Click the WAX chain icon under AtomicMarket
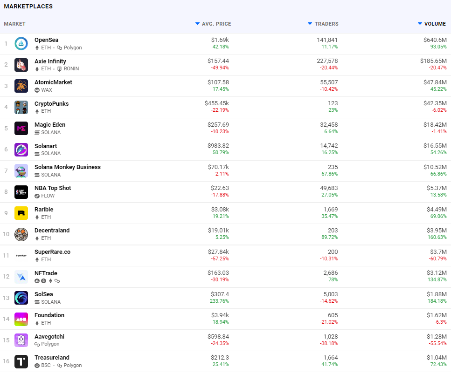 37,90
